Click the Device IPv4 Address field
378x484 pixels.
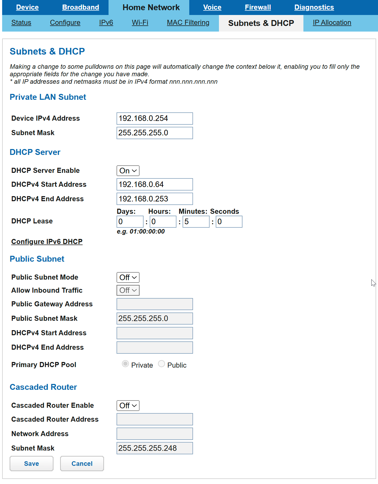tap(155, 119)
